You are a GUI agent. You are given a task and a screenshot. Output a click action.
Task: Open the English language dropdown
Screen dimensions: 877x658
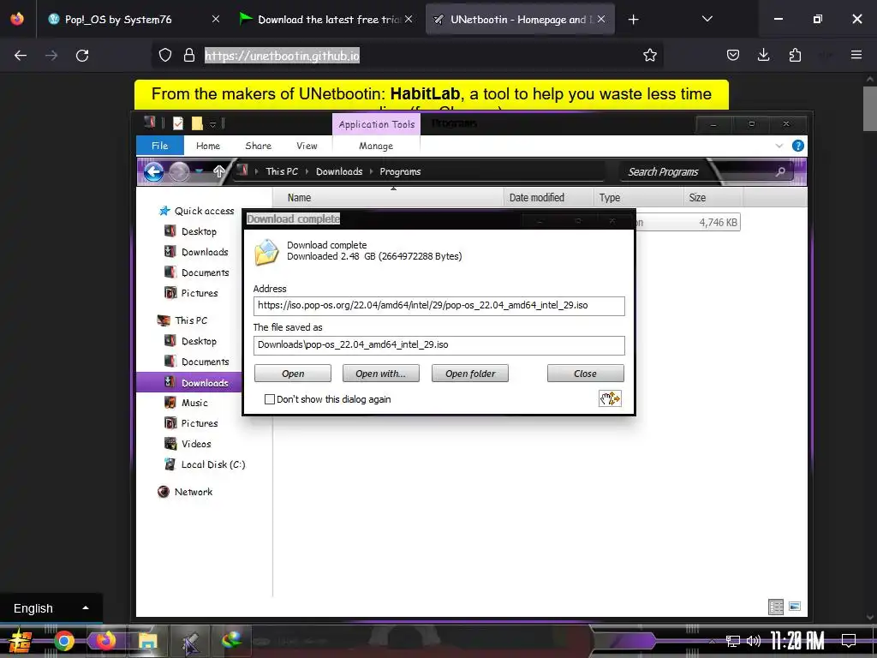[51, 607]
